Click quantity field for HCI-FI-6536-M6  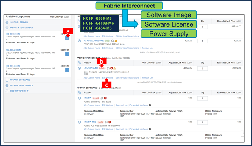click(x=202, y=69)
